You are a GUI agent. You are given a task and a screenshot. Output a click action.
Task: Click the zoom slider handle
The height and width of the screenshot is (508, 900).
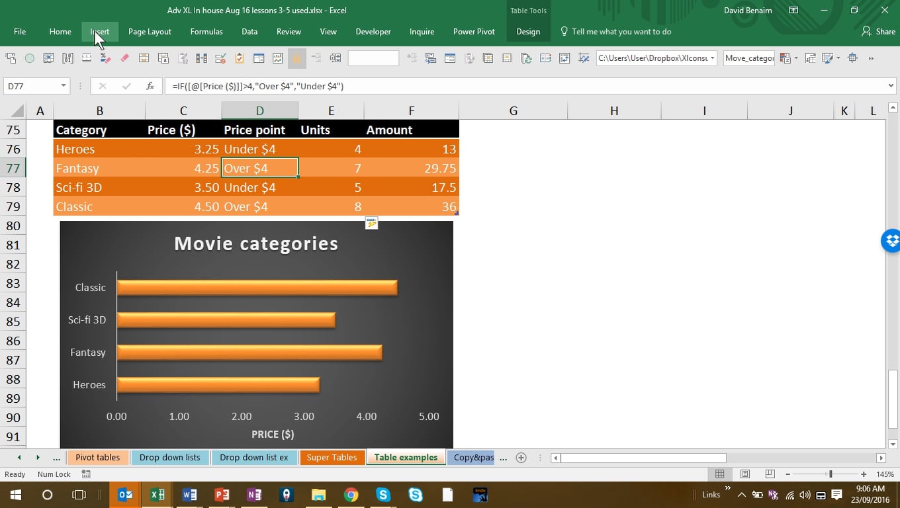point(831,474)
